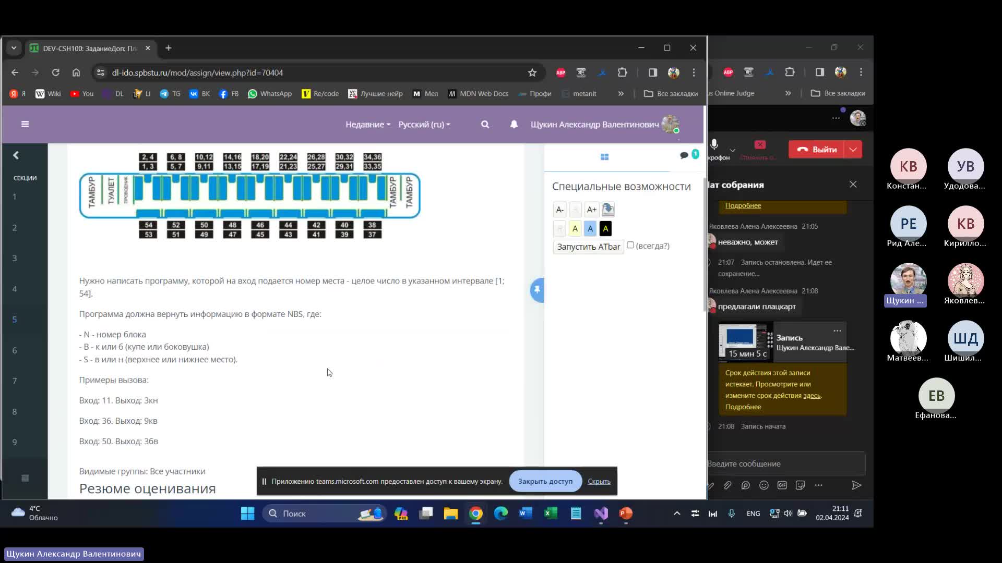Open the AdBlock Plus extension
The width and height of the screenshot is (1002, 563).
pyautogui.click(x=560, y=72)
